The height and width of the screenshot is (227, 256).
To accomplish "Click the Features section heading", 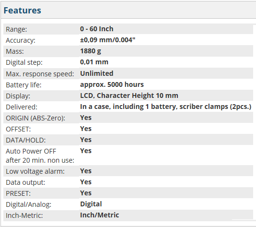I will [22, 11].
